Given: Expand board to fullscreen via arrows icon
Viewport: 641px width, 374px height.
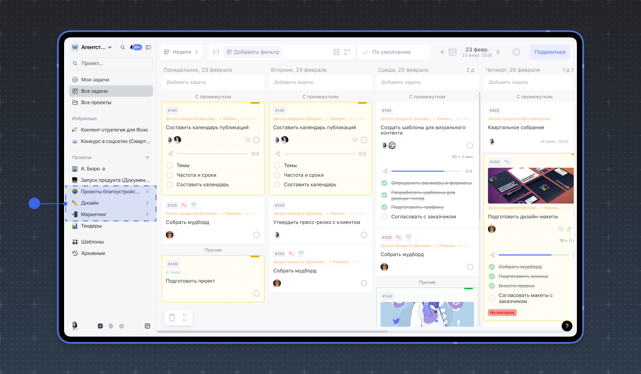Looking at the screenshot, I should pyautogui.click(x=347, y=52).
